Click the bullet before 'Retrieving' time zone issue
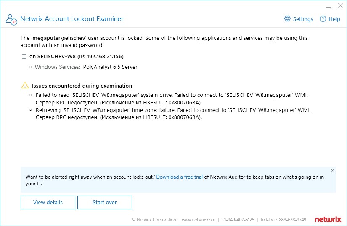This screenshot has width=347, height=226. (31, 110)
